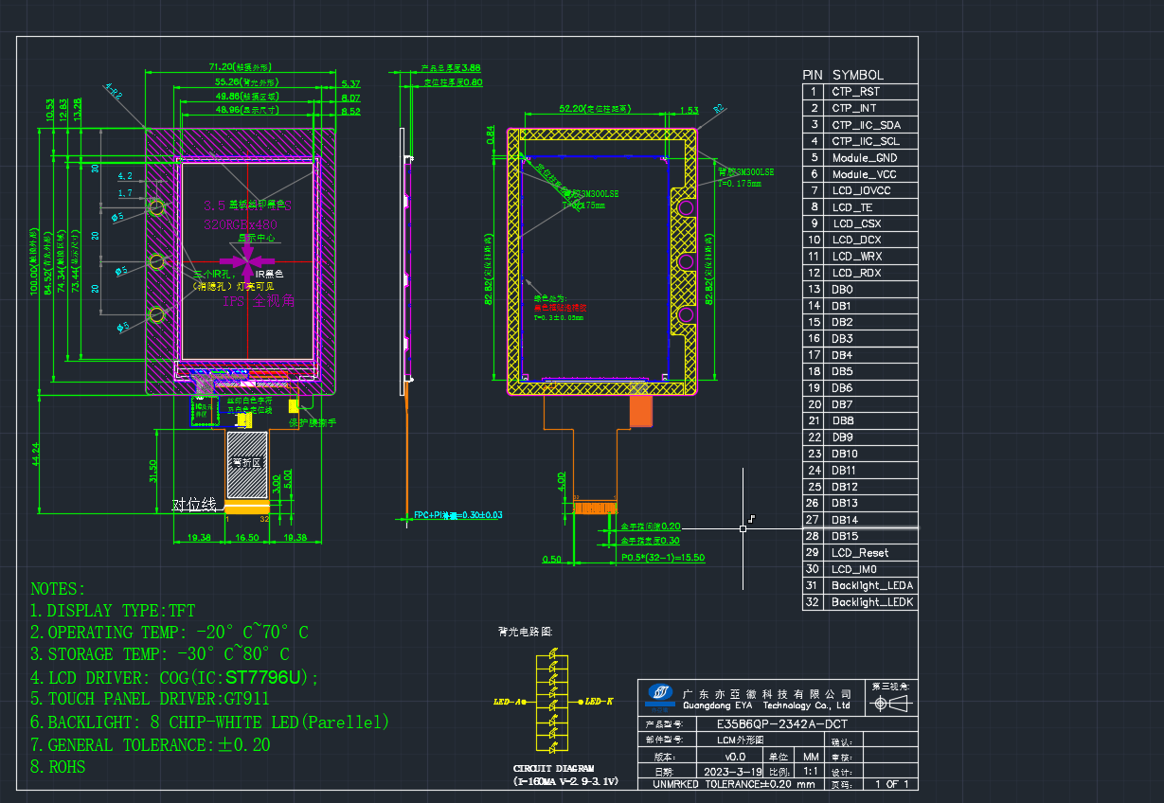Viewport: 1164px width, 803px height.
Task: Select the OPERATING TEMP note line
Action: point(170,632)
